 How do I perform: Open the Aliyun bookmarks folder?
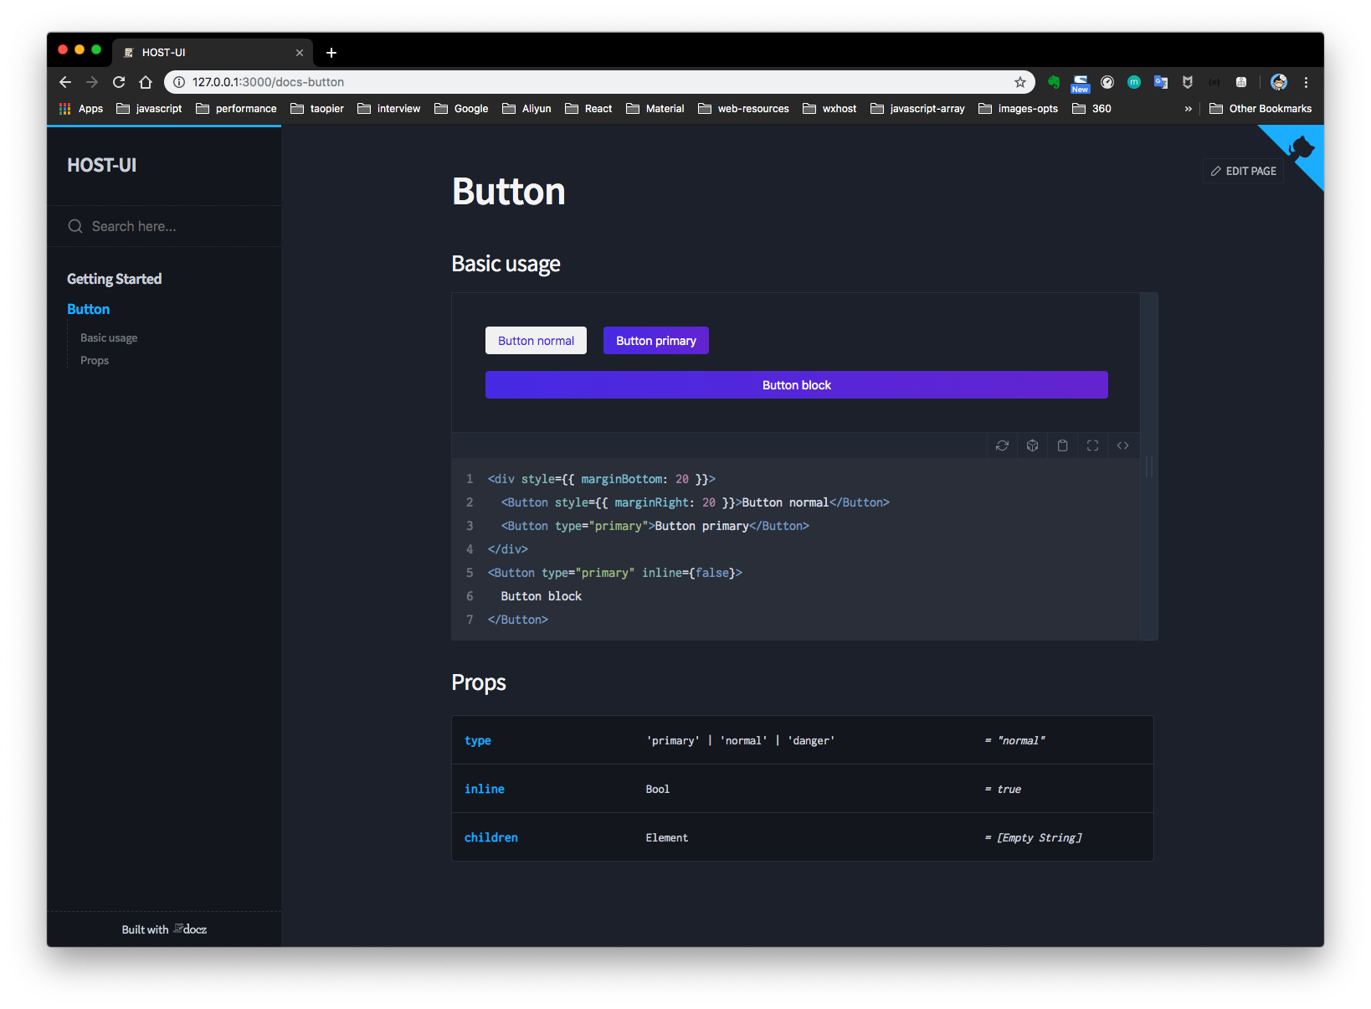pyautogui.click(x=526, y=109)
